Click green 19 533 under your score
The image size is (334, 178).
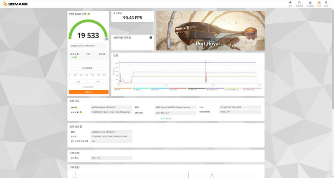(74, 57)
